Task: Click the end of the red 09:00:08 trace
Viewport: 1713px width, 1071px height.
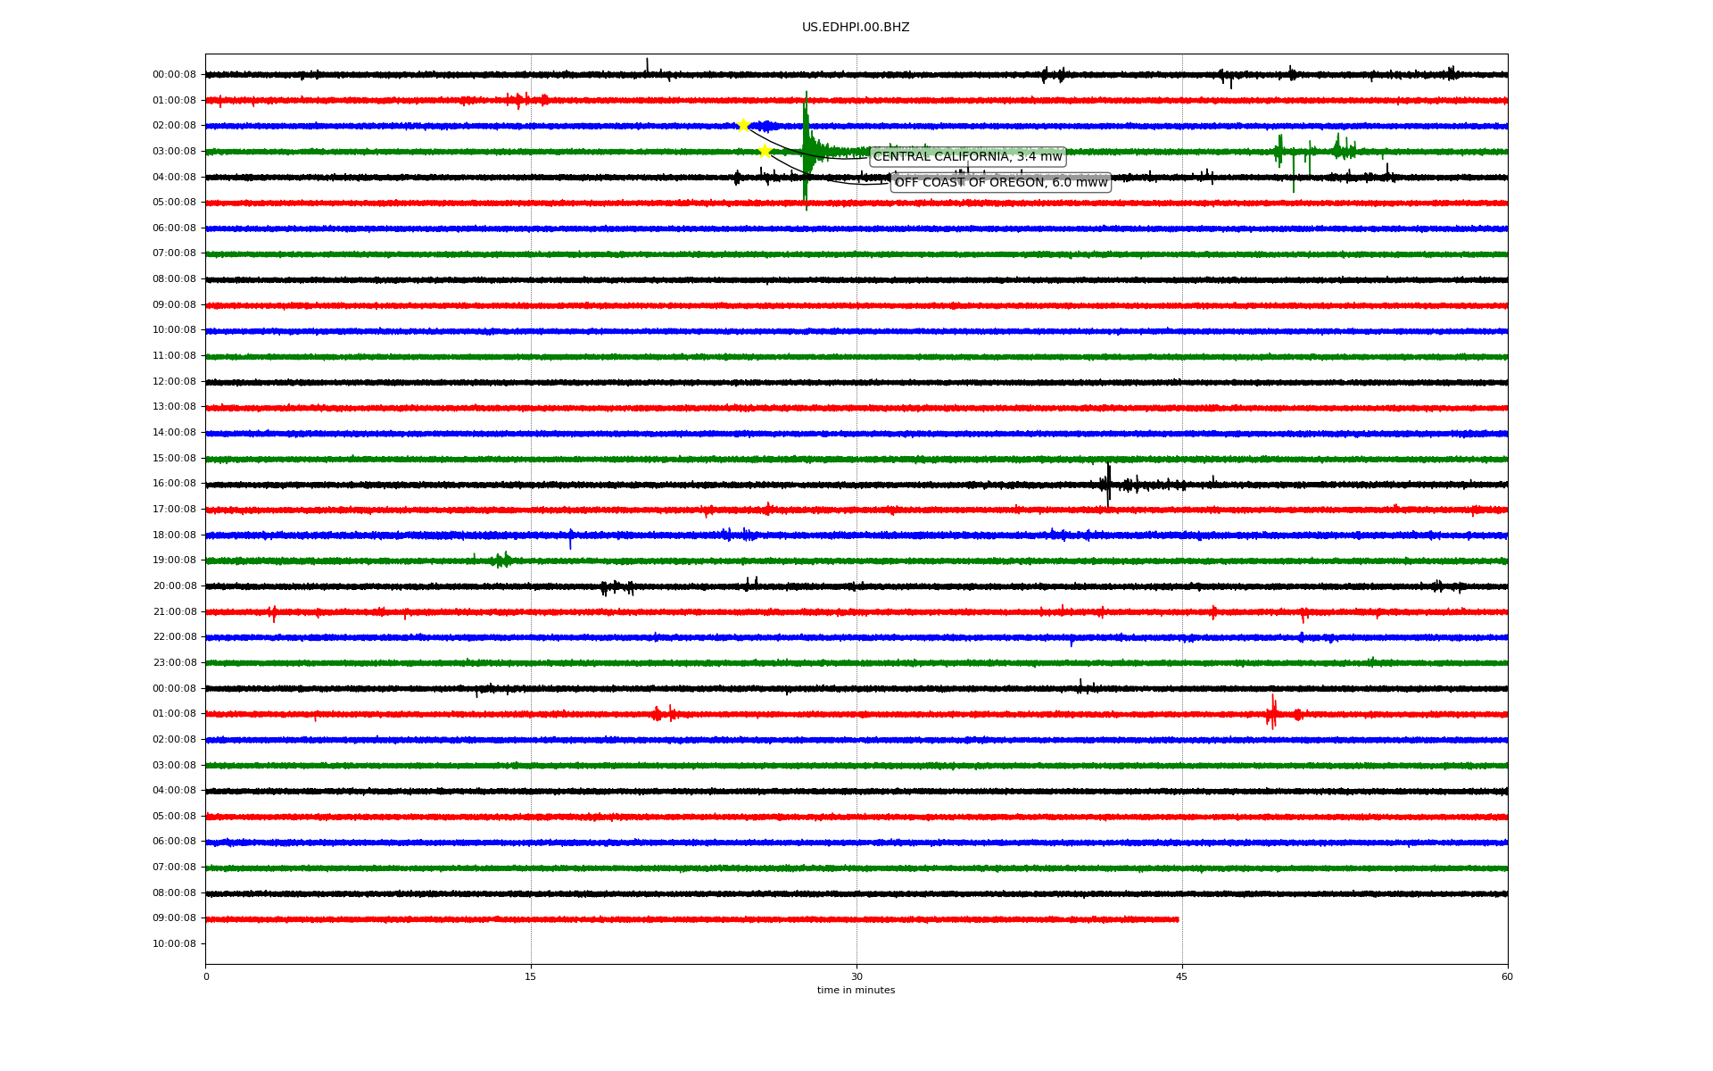Action: 1177,919
